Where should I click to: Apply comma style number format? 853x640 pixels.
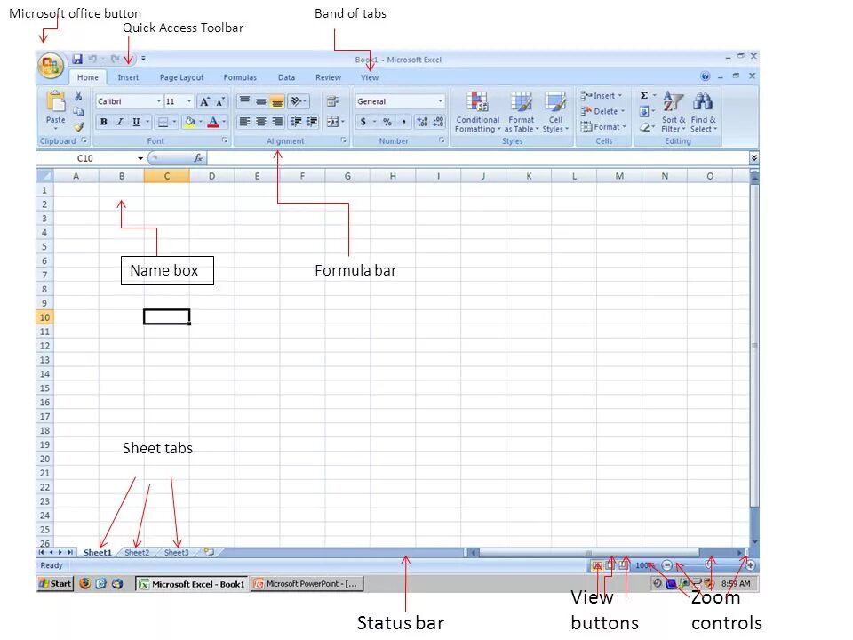coord(403,122)
